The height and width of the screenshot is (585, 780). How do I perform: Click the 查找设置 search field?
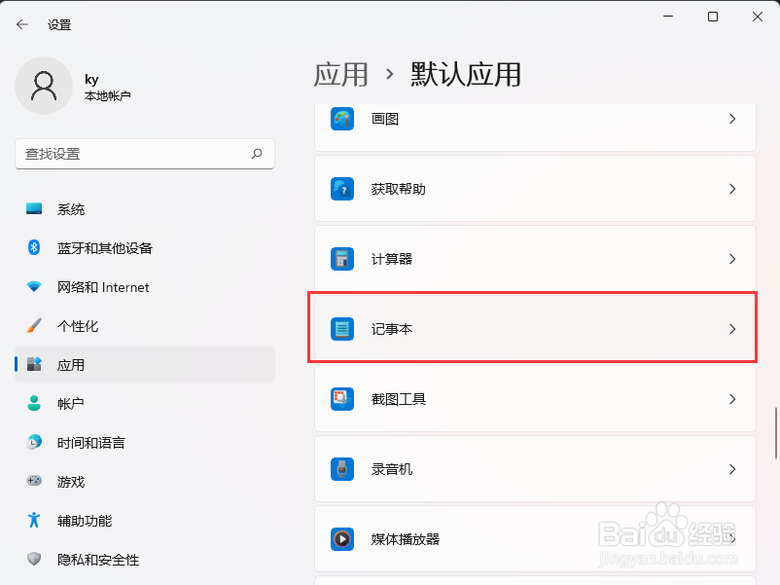(145, 154)
